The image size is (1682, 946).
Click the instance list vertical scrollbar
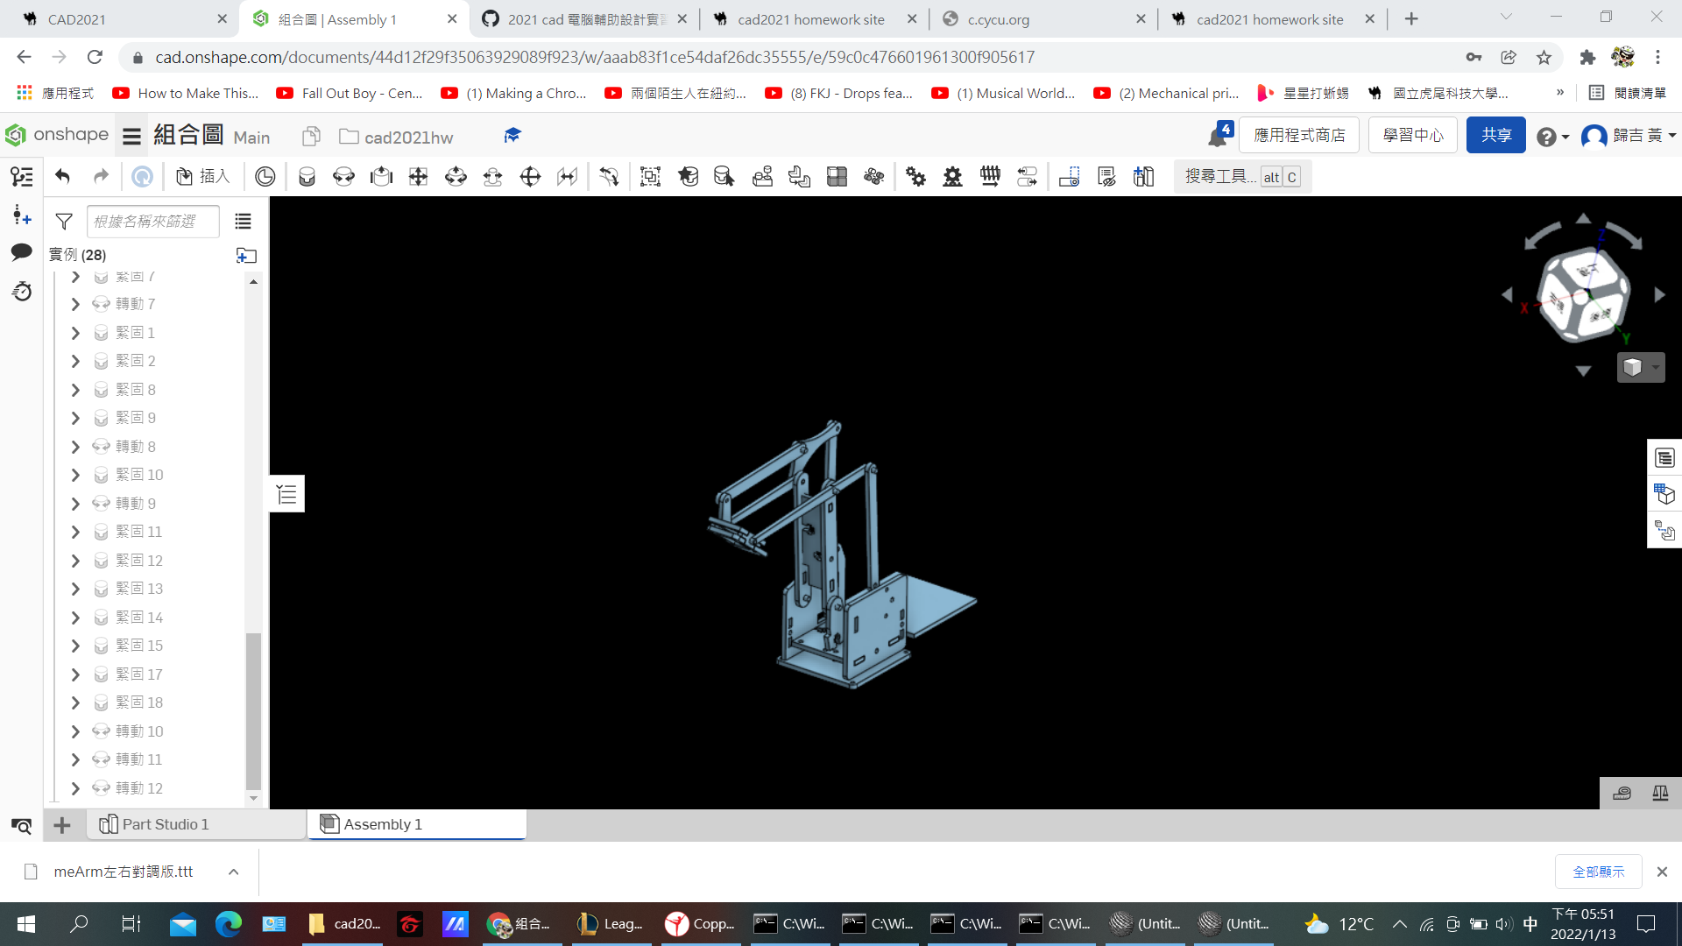[x=253, y=710]
